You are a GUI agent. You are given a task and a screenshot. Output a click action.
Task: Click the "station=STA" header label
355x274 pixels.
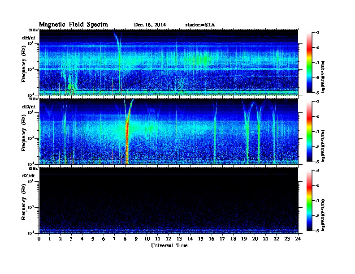pyautogui.click(x=200, y=25)
